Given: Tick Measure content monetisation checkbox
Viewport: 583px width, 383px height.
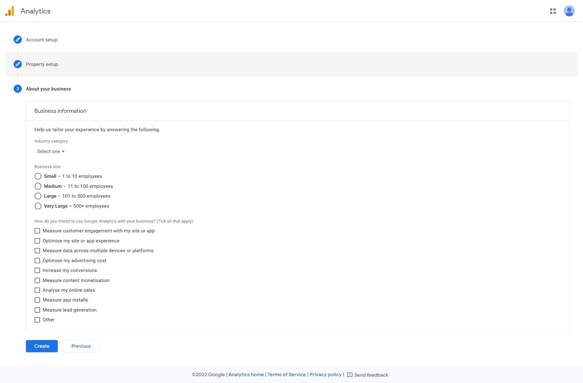Looking at the screenshot, I should coord(37,280).
